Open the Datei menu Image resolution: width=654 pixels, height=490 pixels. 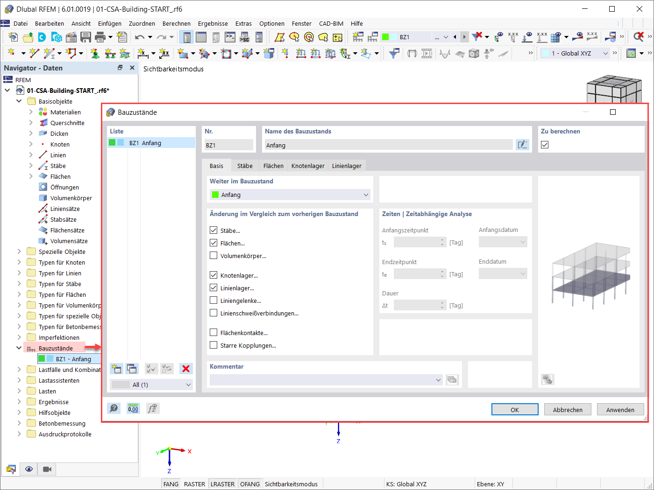point(21,23)
